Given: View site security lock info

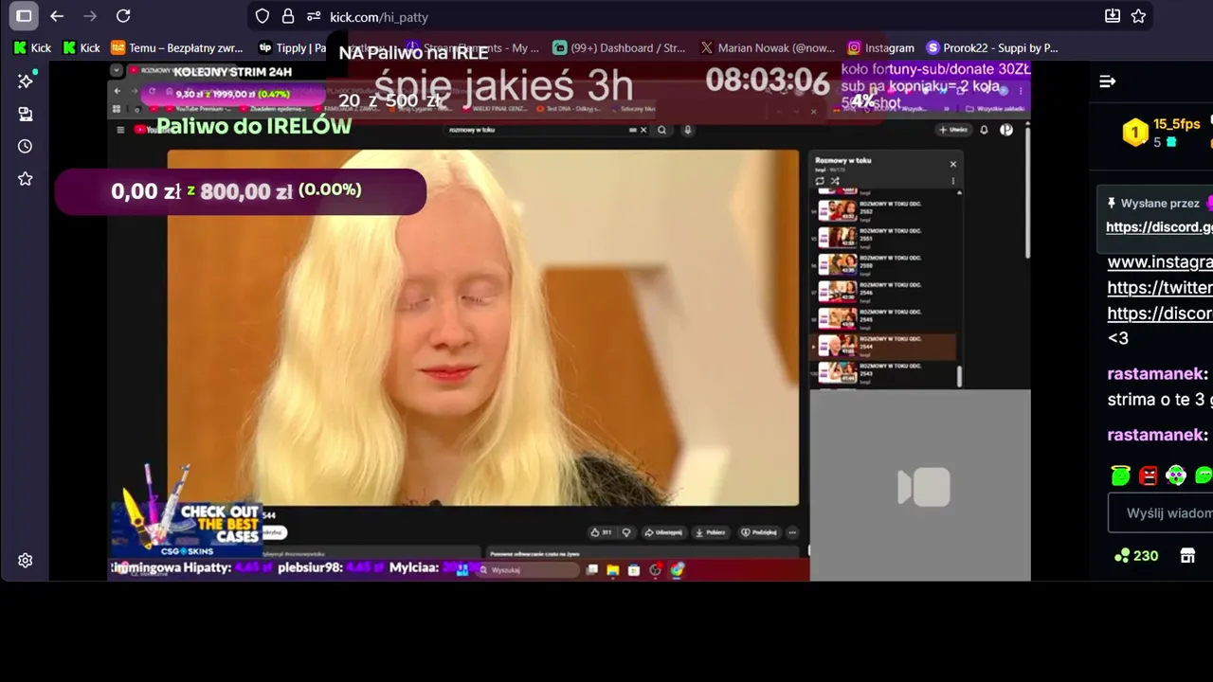Looking at the screenshot, I should [287, 16].
